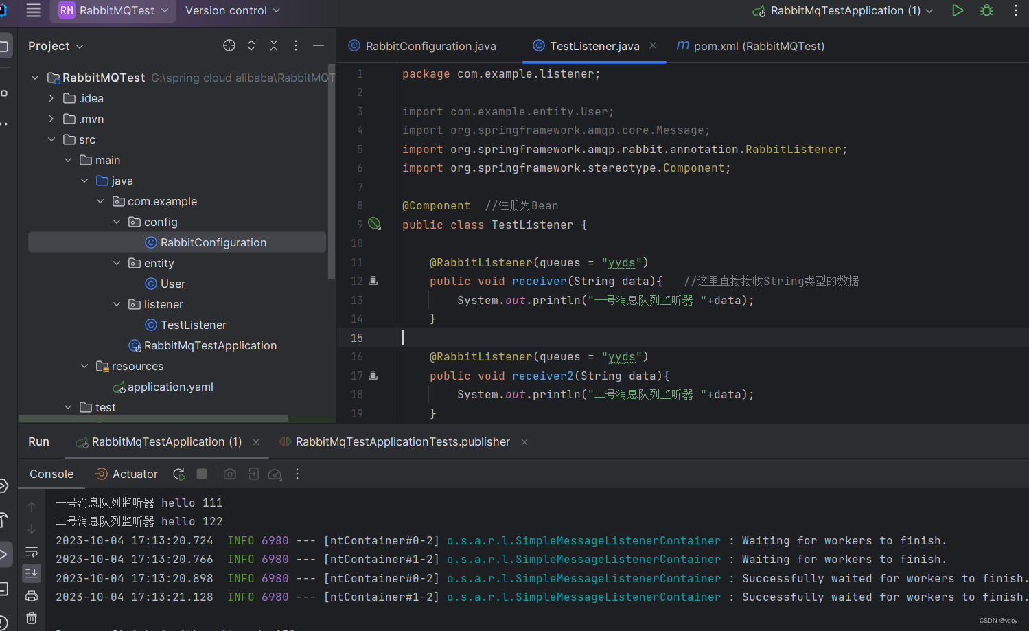Switch to Console tab
The image size is (1029, 631).
pyautogui.click(x=51, y=474)
